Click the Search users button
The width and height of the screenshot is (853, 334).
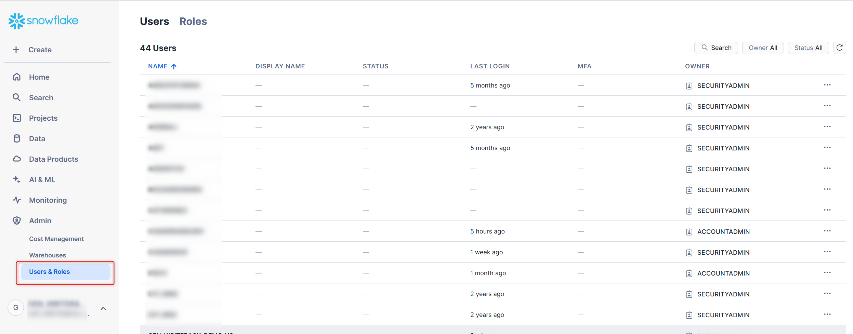point(716,48)
